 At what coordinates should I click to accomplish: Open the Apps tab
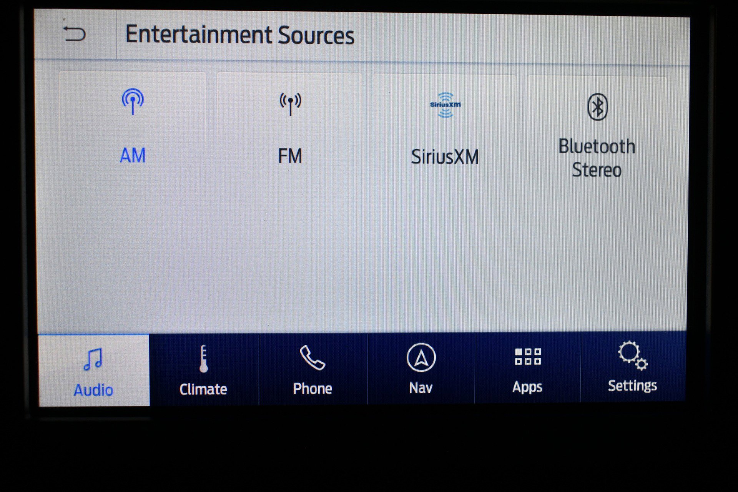(527, 367)
